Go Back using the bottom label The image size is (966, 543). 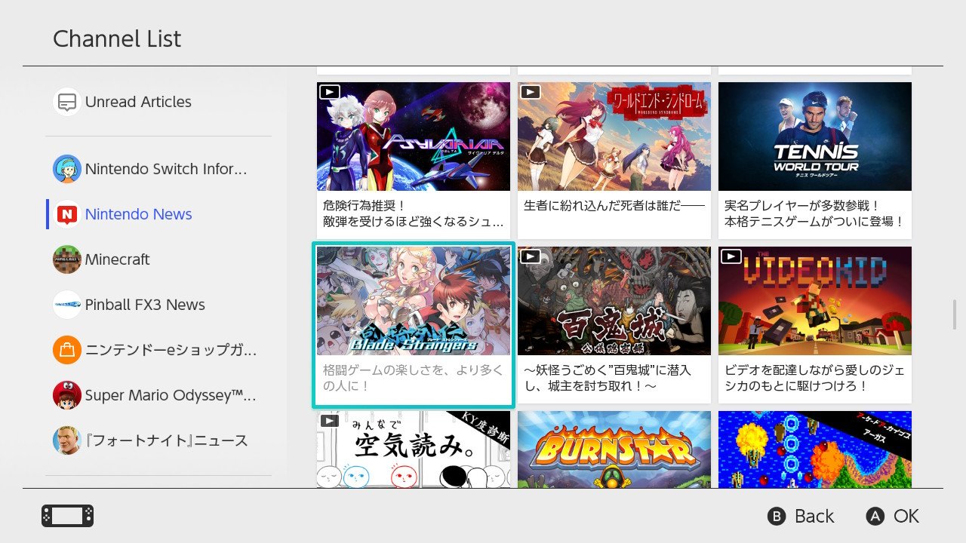pyautogui.click(x=814, y=516)
